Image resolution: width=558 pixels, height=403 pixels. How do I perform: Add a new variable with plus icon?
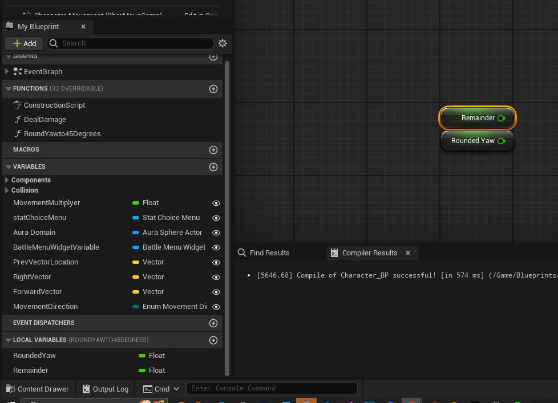click(x=213, y=167)
